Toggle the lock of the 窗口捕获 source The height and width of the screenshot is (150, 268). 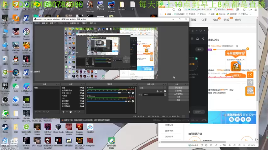(x=83, y=101)
